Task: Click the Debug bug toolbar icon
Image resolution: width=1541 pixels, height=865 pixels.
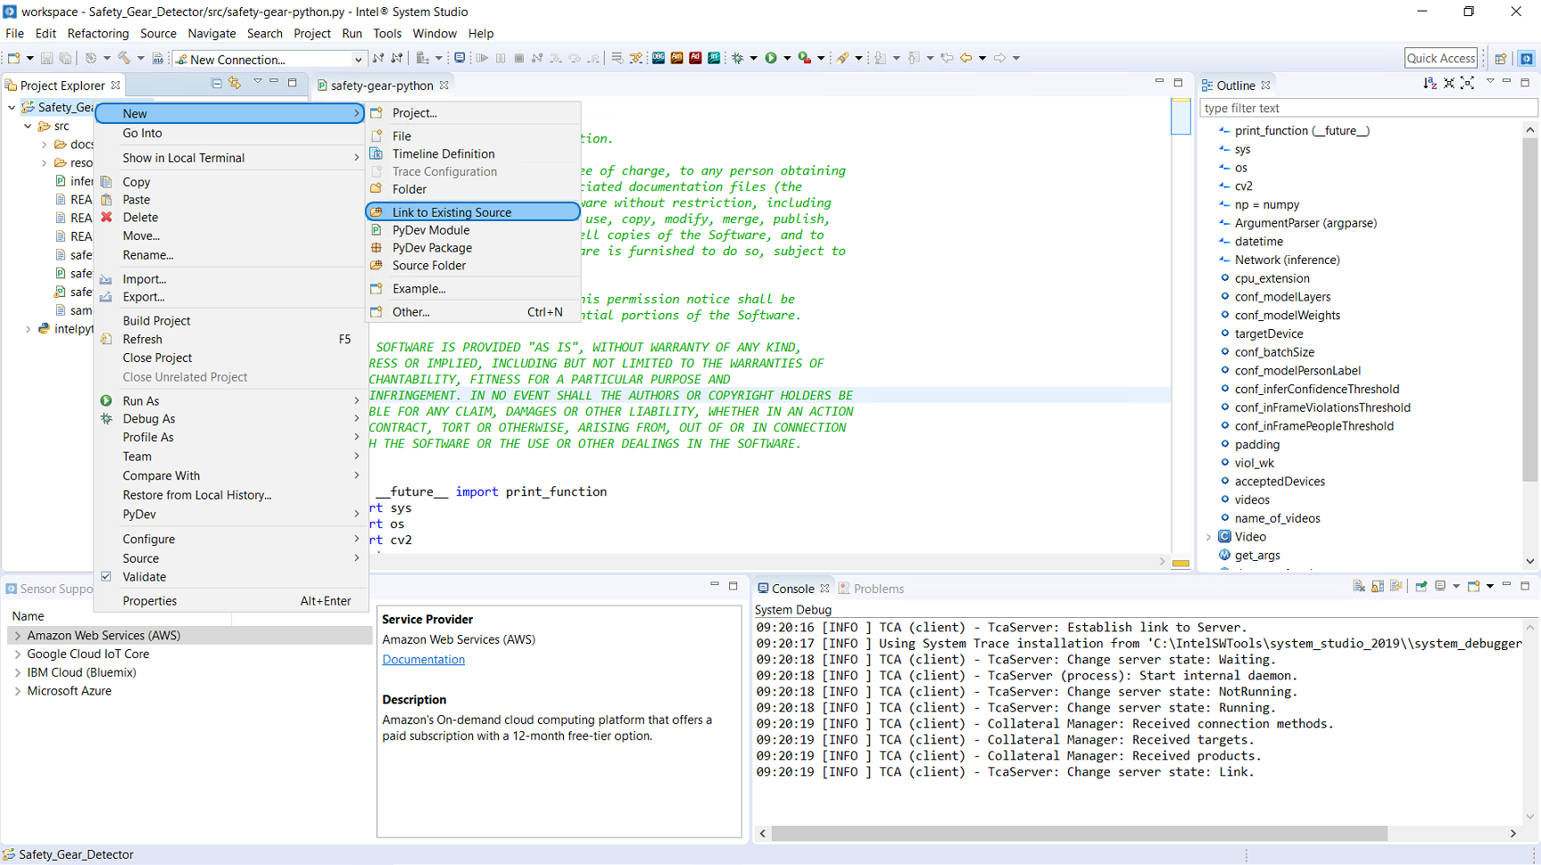Action: tap(738, 58)
